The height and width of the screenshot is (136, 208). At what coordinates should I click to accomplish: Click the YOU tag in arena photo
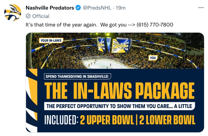(153, 58)
